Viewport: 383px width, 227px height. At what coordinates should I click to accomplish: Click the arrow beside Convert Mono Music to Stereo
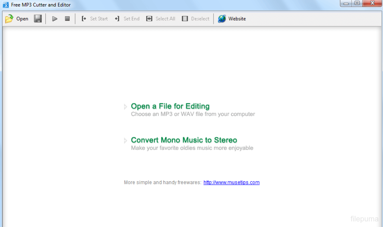pyautogui.click(x=126, y=141)
